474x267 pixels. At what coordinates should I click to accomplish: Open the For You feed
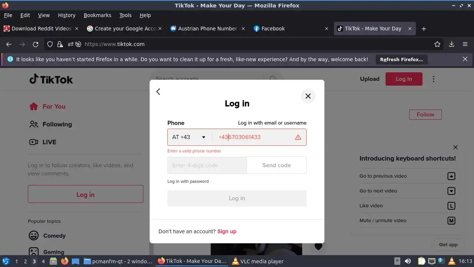pos(47,106)
